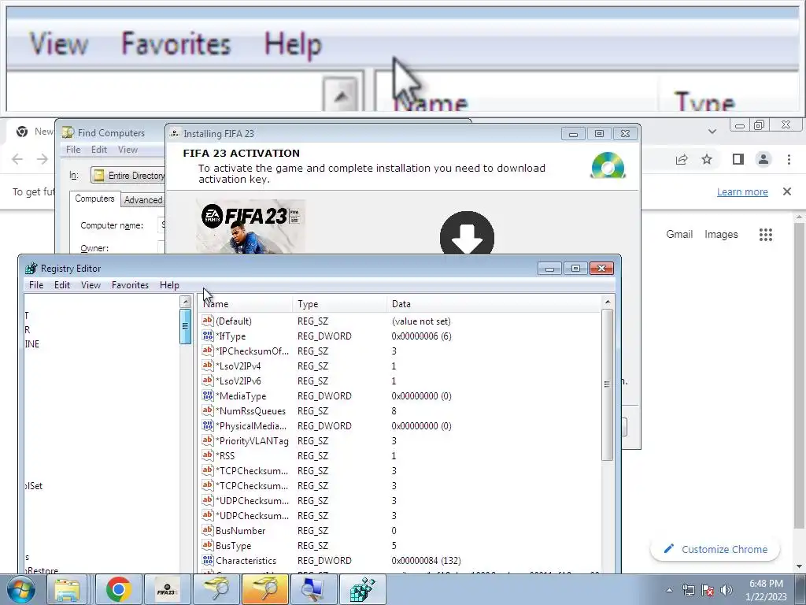Select the *PriorityVLANTag value name
The width and height of the screenshot is (806, 605).
tap(252, 441)
